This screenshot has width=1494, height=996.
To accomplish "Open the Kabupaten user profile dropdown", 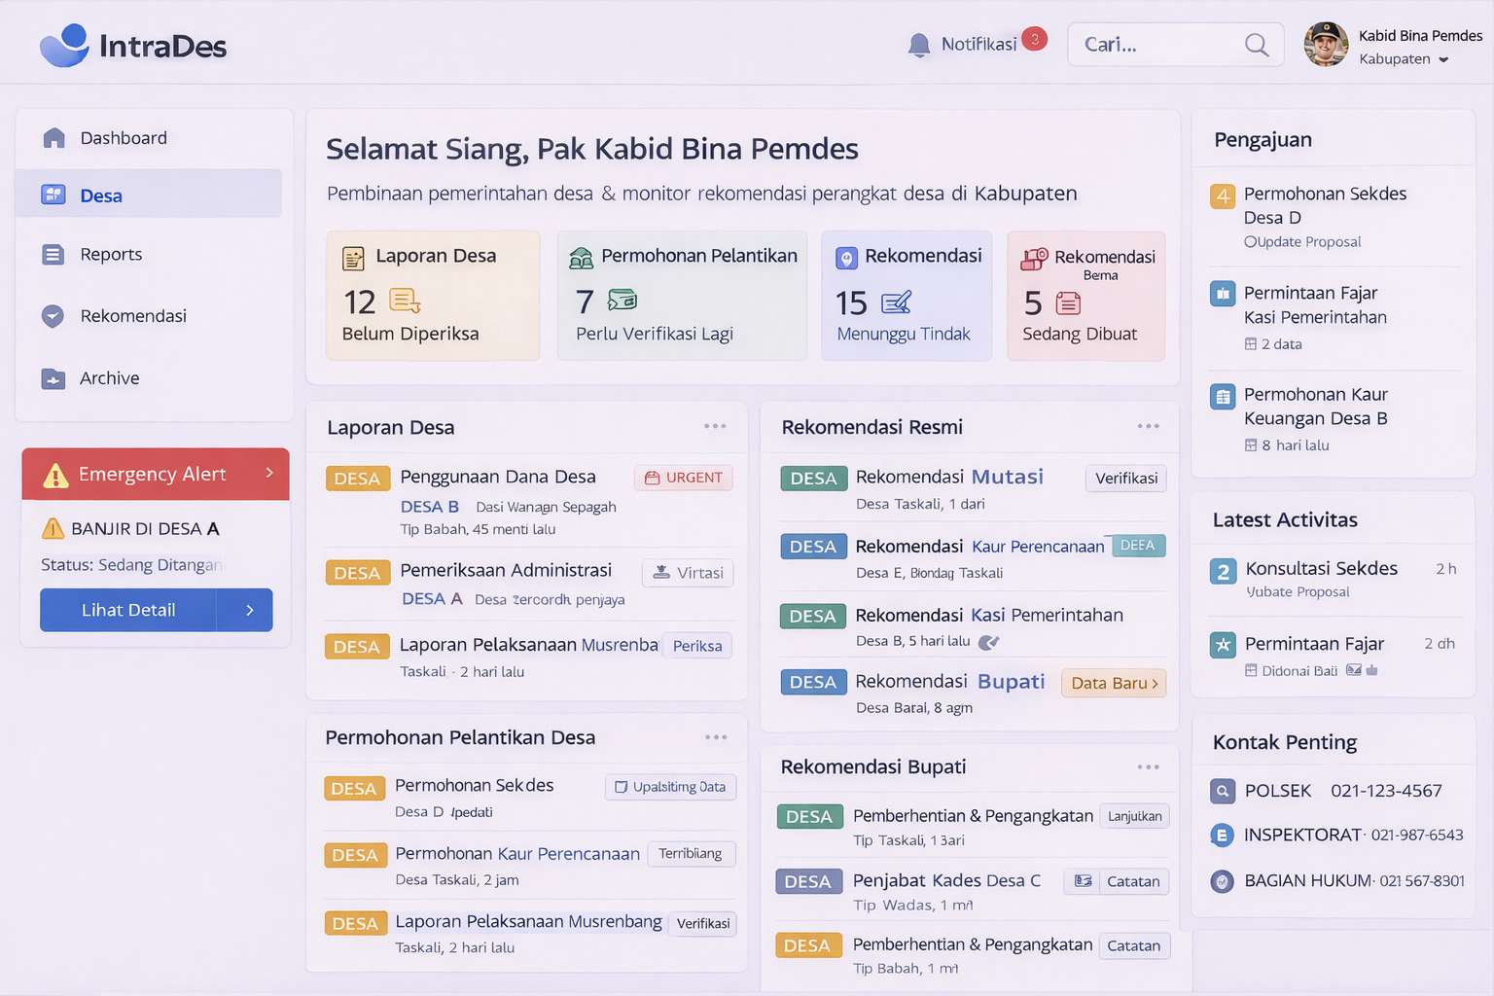I will point(1443,59).
